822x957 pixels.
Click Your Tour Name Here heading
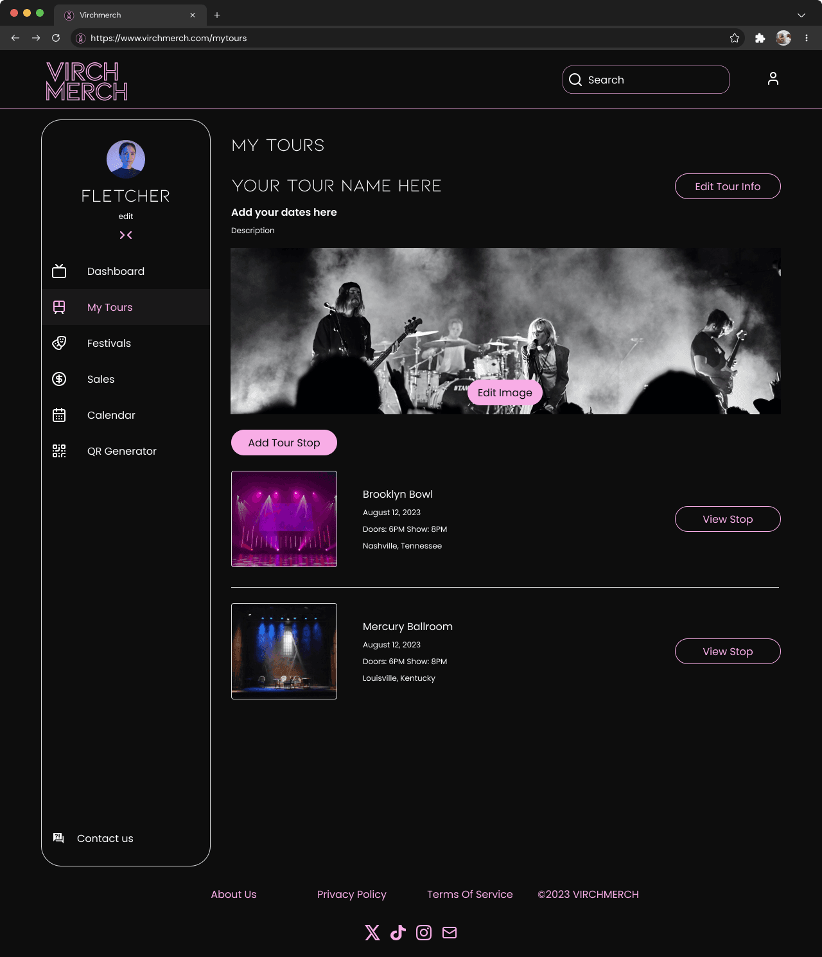click(x=337, y=186)
